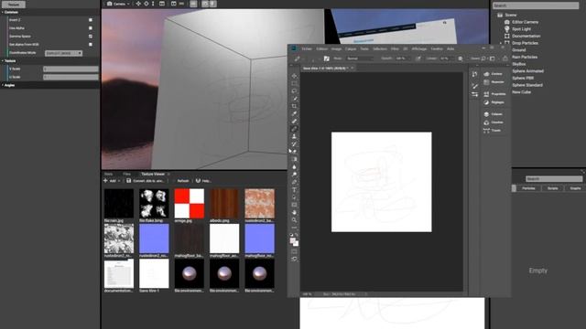Activate the position gizmo icon
586x329 pixels.
click(138, 4)
